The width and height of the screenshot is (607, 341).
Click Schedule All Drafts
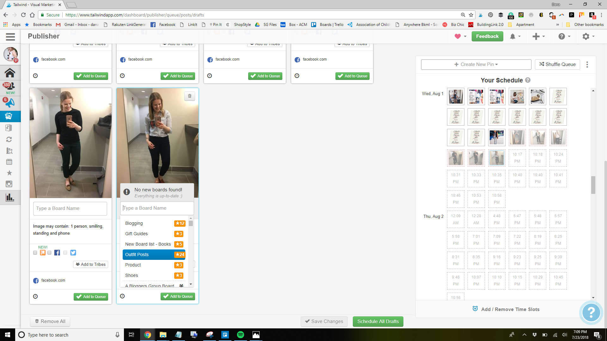378,321
